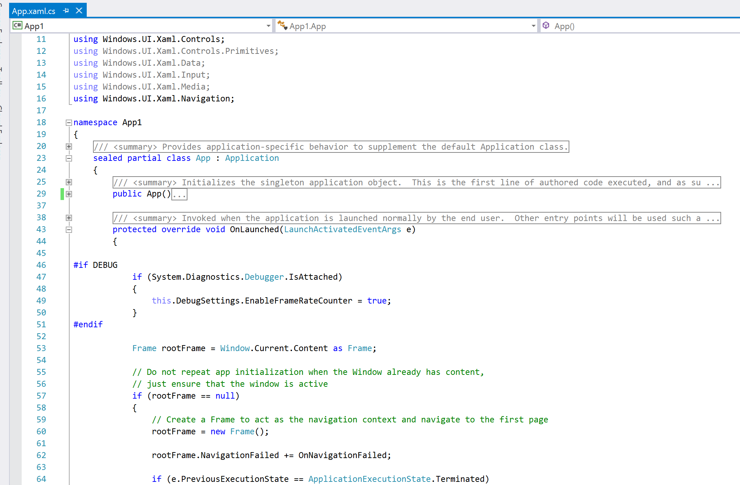The image size is (740, 485).
Task: Close the App.xaml.cs tab
Action: (x=79, y=11)
